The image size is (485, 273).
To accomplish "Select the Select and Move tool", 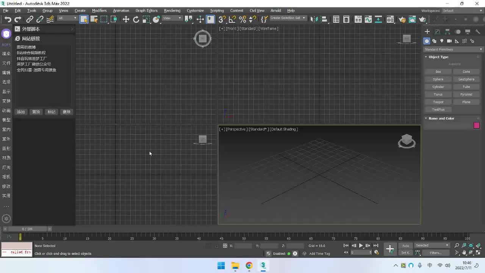I will tap(126, 19).
